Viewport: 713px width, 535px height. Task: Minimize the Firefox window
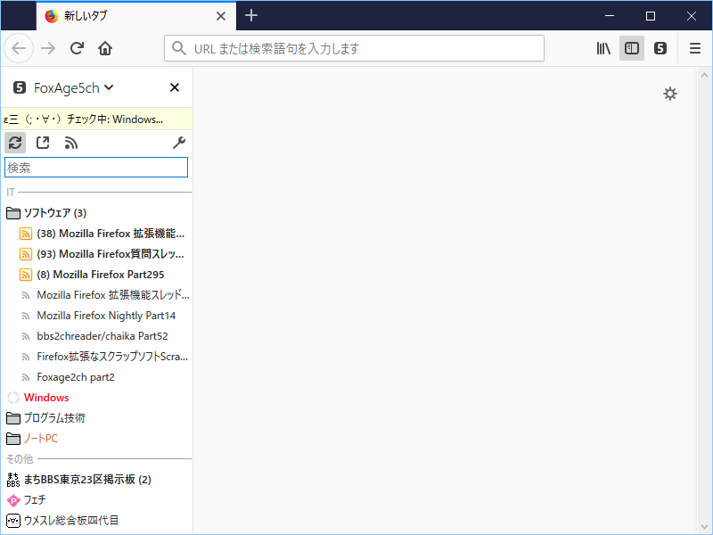[610, 16]
